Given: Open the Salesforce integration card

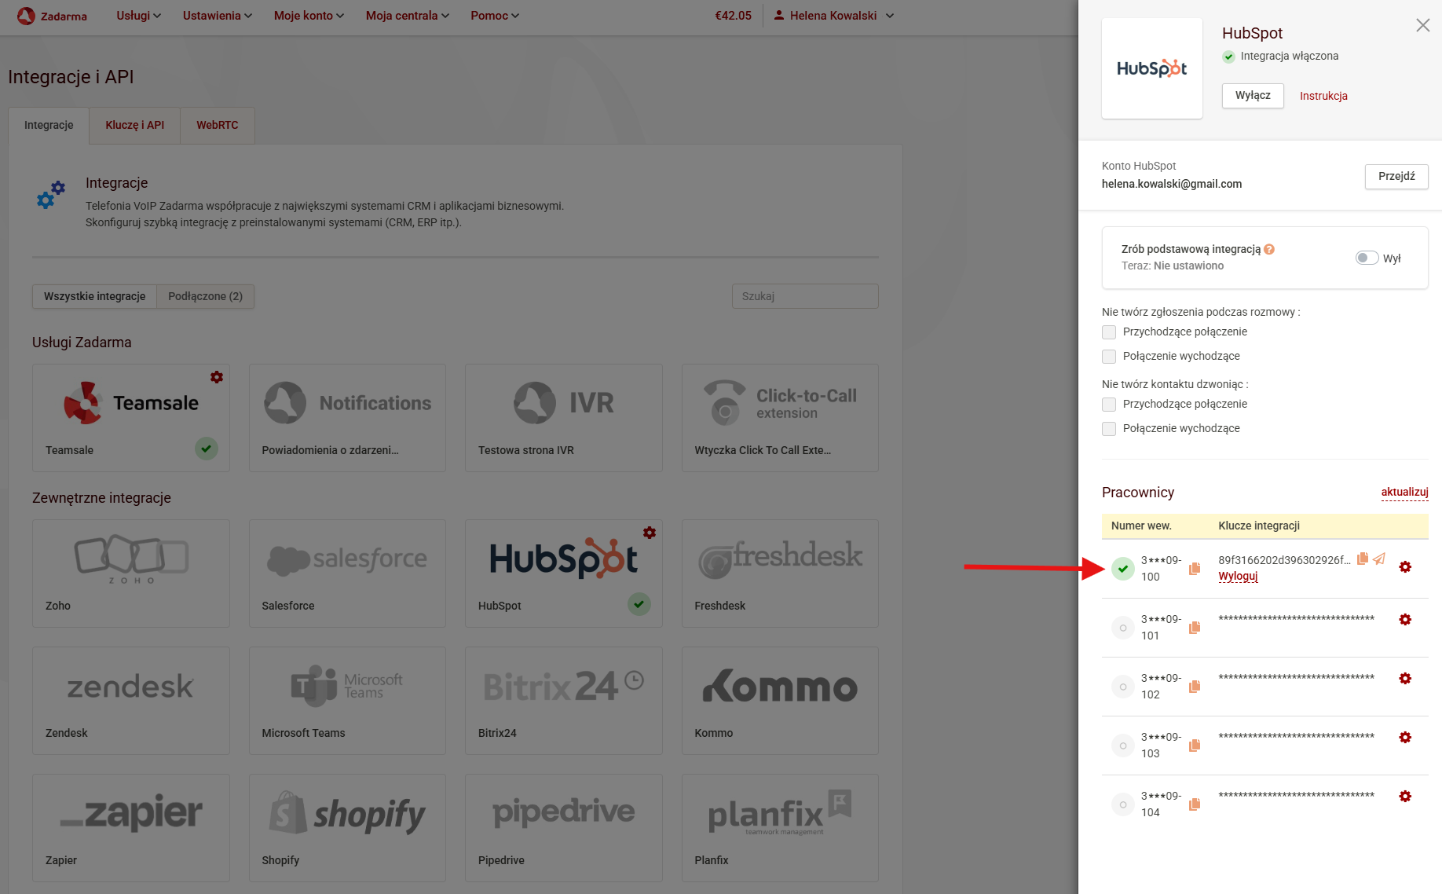Looking at the screenshot, I should 347,573.
